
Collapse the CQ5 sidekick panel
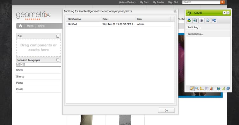click(x=224, y=13)
